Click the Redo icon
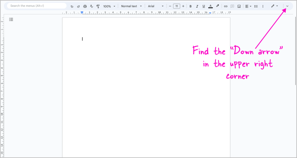 pyautogui.click(x=78, y=6)
